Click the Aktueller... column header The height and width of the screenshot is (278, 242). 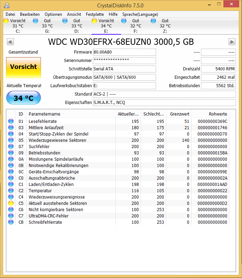tap(128, 114)
